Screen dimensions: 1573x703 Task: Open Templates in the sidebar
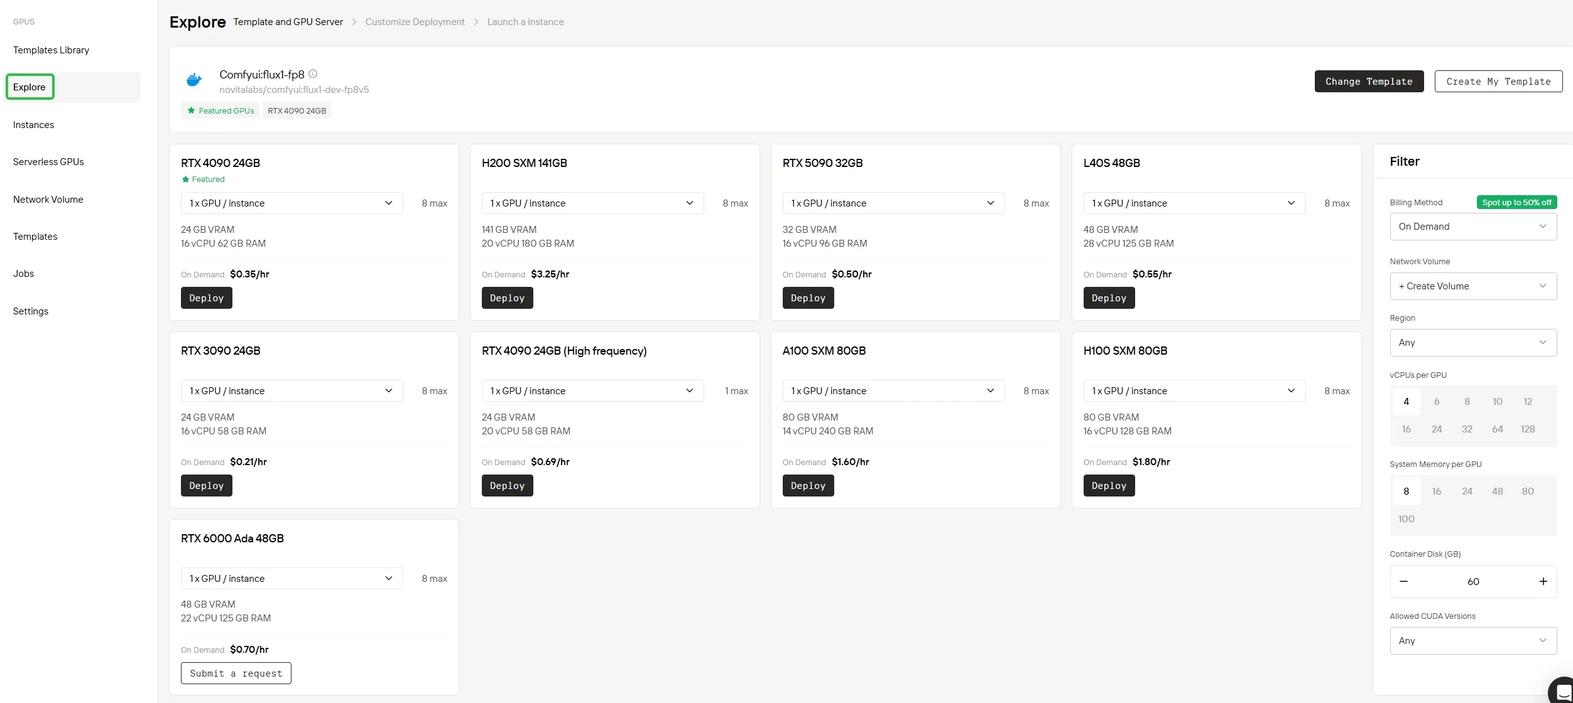click(35, 237)
